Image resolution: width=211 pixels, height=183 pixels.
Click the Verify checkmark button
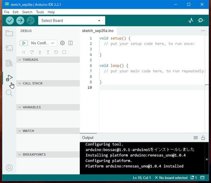(10, 20)
